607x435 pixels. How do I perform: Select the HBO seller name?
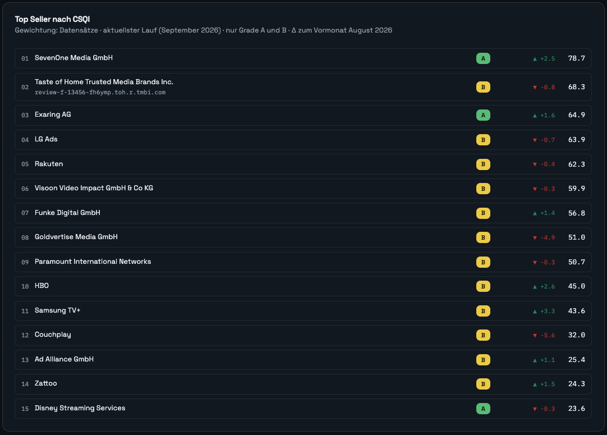click(42, 286)
